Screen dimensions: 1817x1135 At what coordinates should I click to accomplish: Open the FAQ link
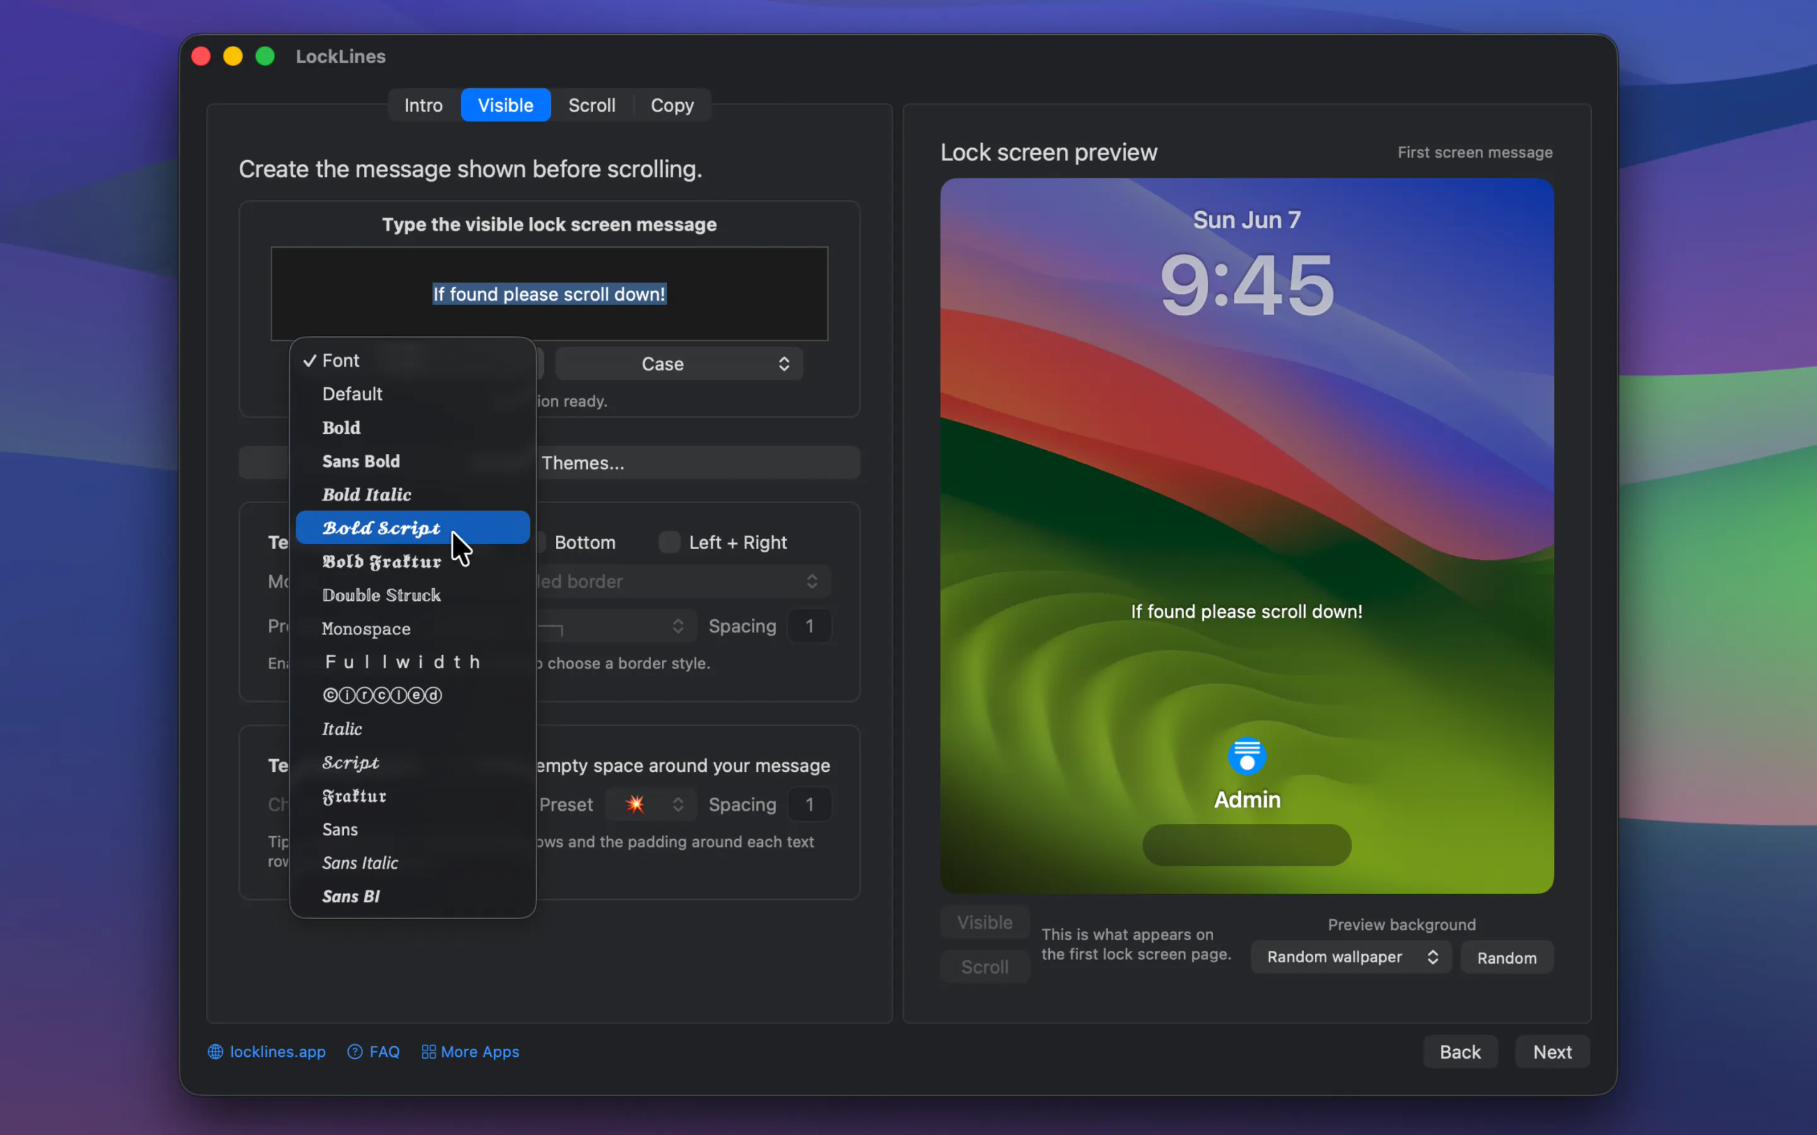[x=384, y=1052]
